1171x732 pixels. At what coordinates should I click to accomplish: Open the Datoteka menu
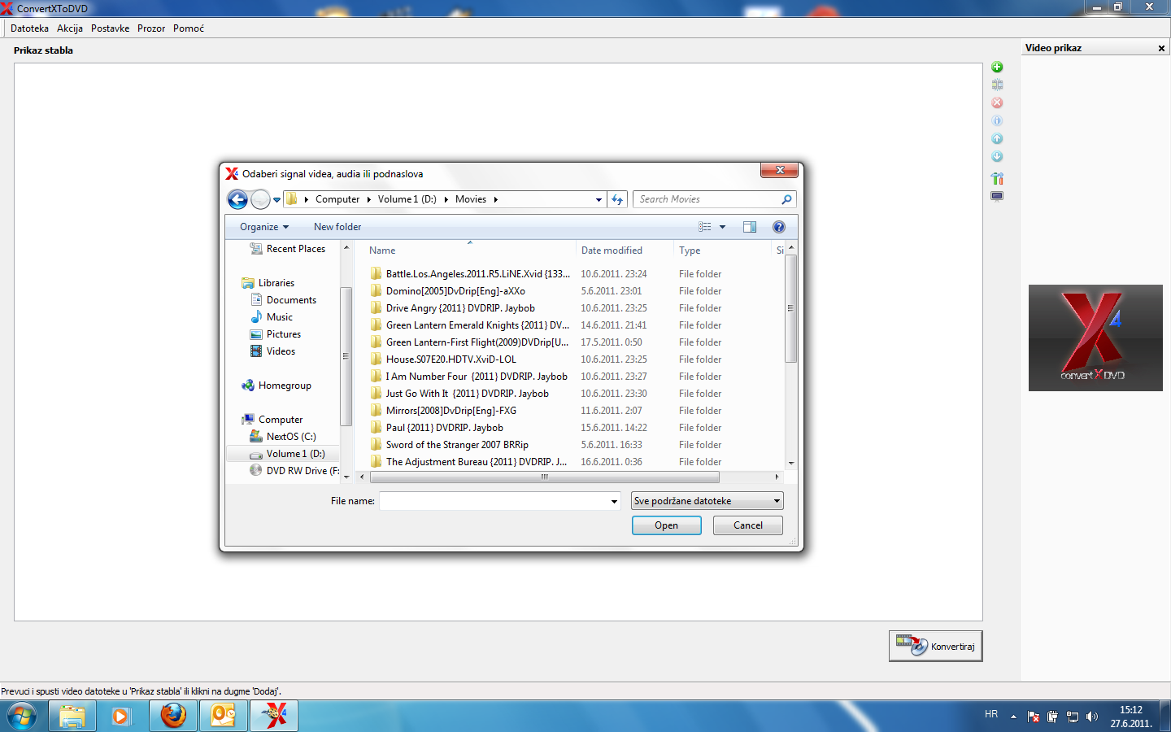(x=29, y=28)
